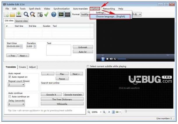This screenshot has height=124, width=178.
Task: Switch to the Create tab
Action: [x=22, y=67]
